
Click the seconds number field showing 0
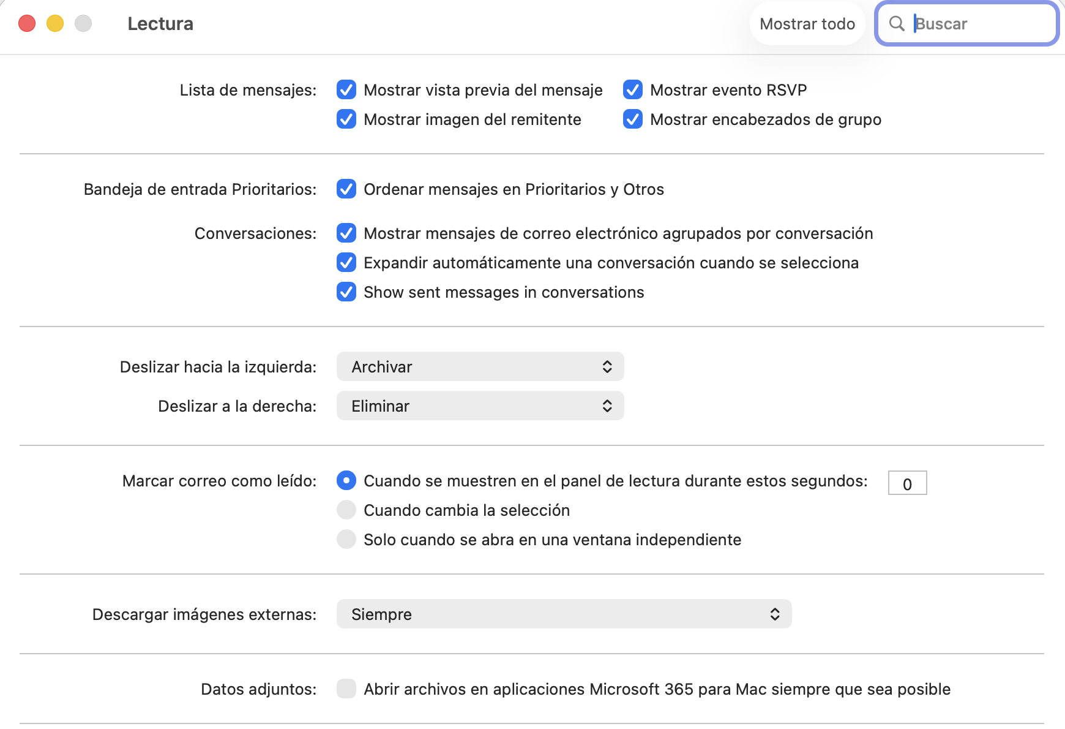[x=908, y=483]
